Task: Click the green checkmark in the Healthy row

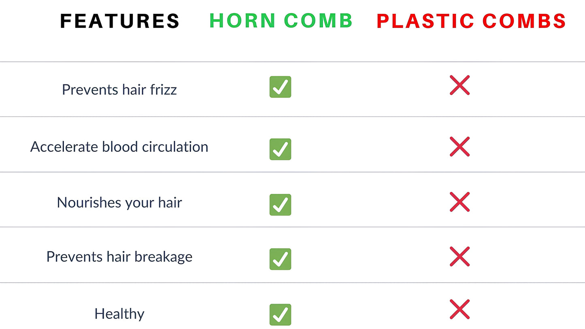Action: click(x=280, y=314)
